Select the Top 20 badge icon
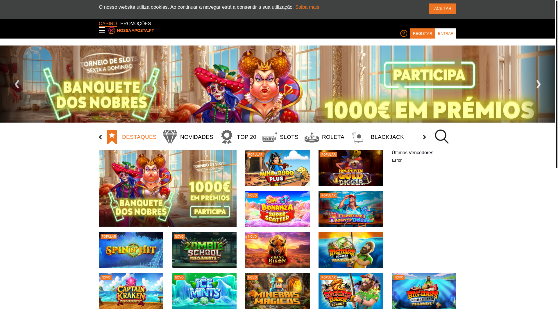 click(x=227, y=137)
